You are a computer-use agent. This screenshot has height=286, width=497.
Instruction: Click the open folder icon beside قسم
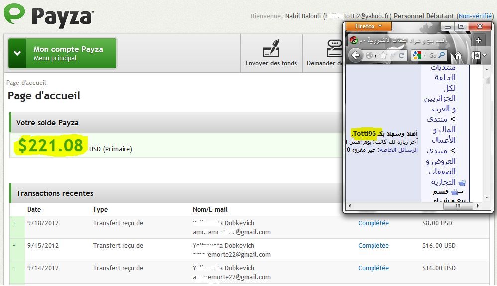(455, 192)
